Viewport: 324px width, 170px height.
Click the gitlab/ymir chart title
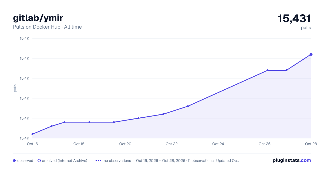(38, 18)
